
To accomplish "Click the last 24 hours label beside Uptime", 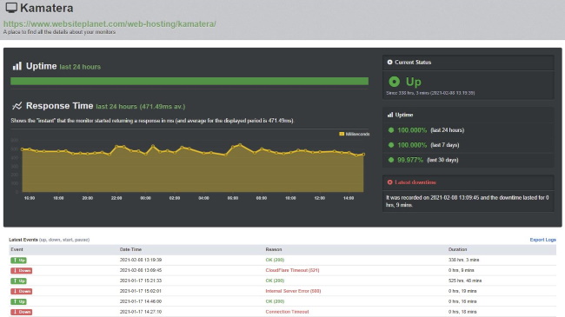I will coord(80,67).
